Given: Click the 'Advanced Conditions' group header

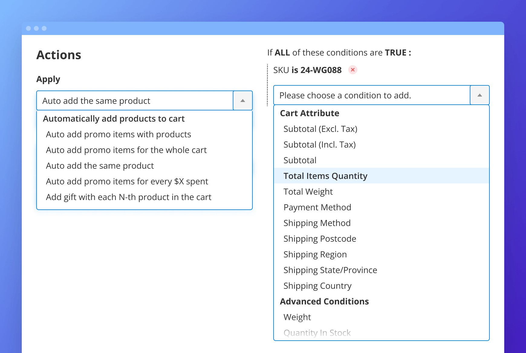Looking at the screenshot, I should tap(324, 301).
